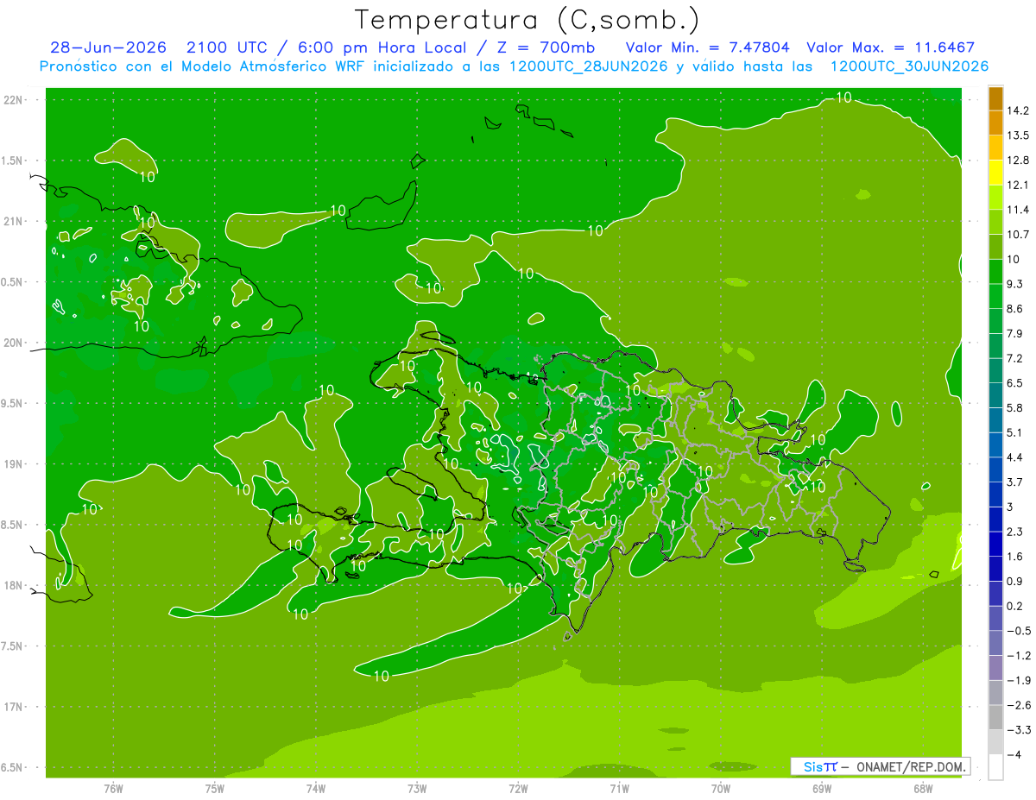Screen dimensions: 1036x800
Task: Click gray swatch between -3.3 and -2.6
Action: [995, 718]
